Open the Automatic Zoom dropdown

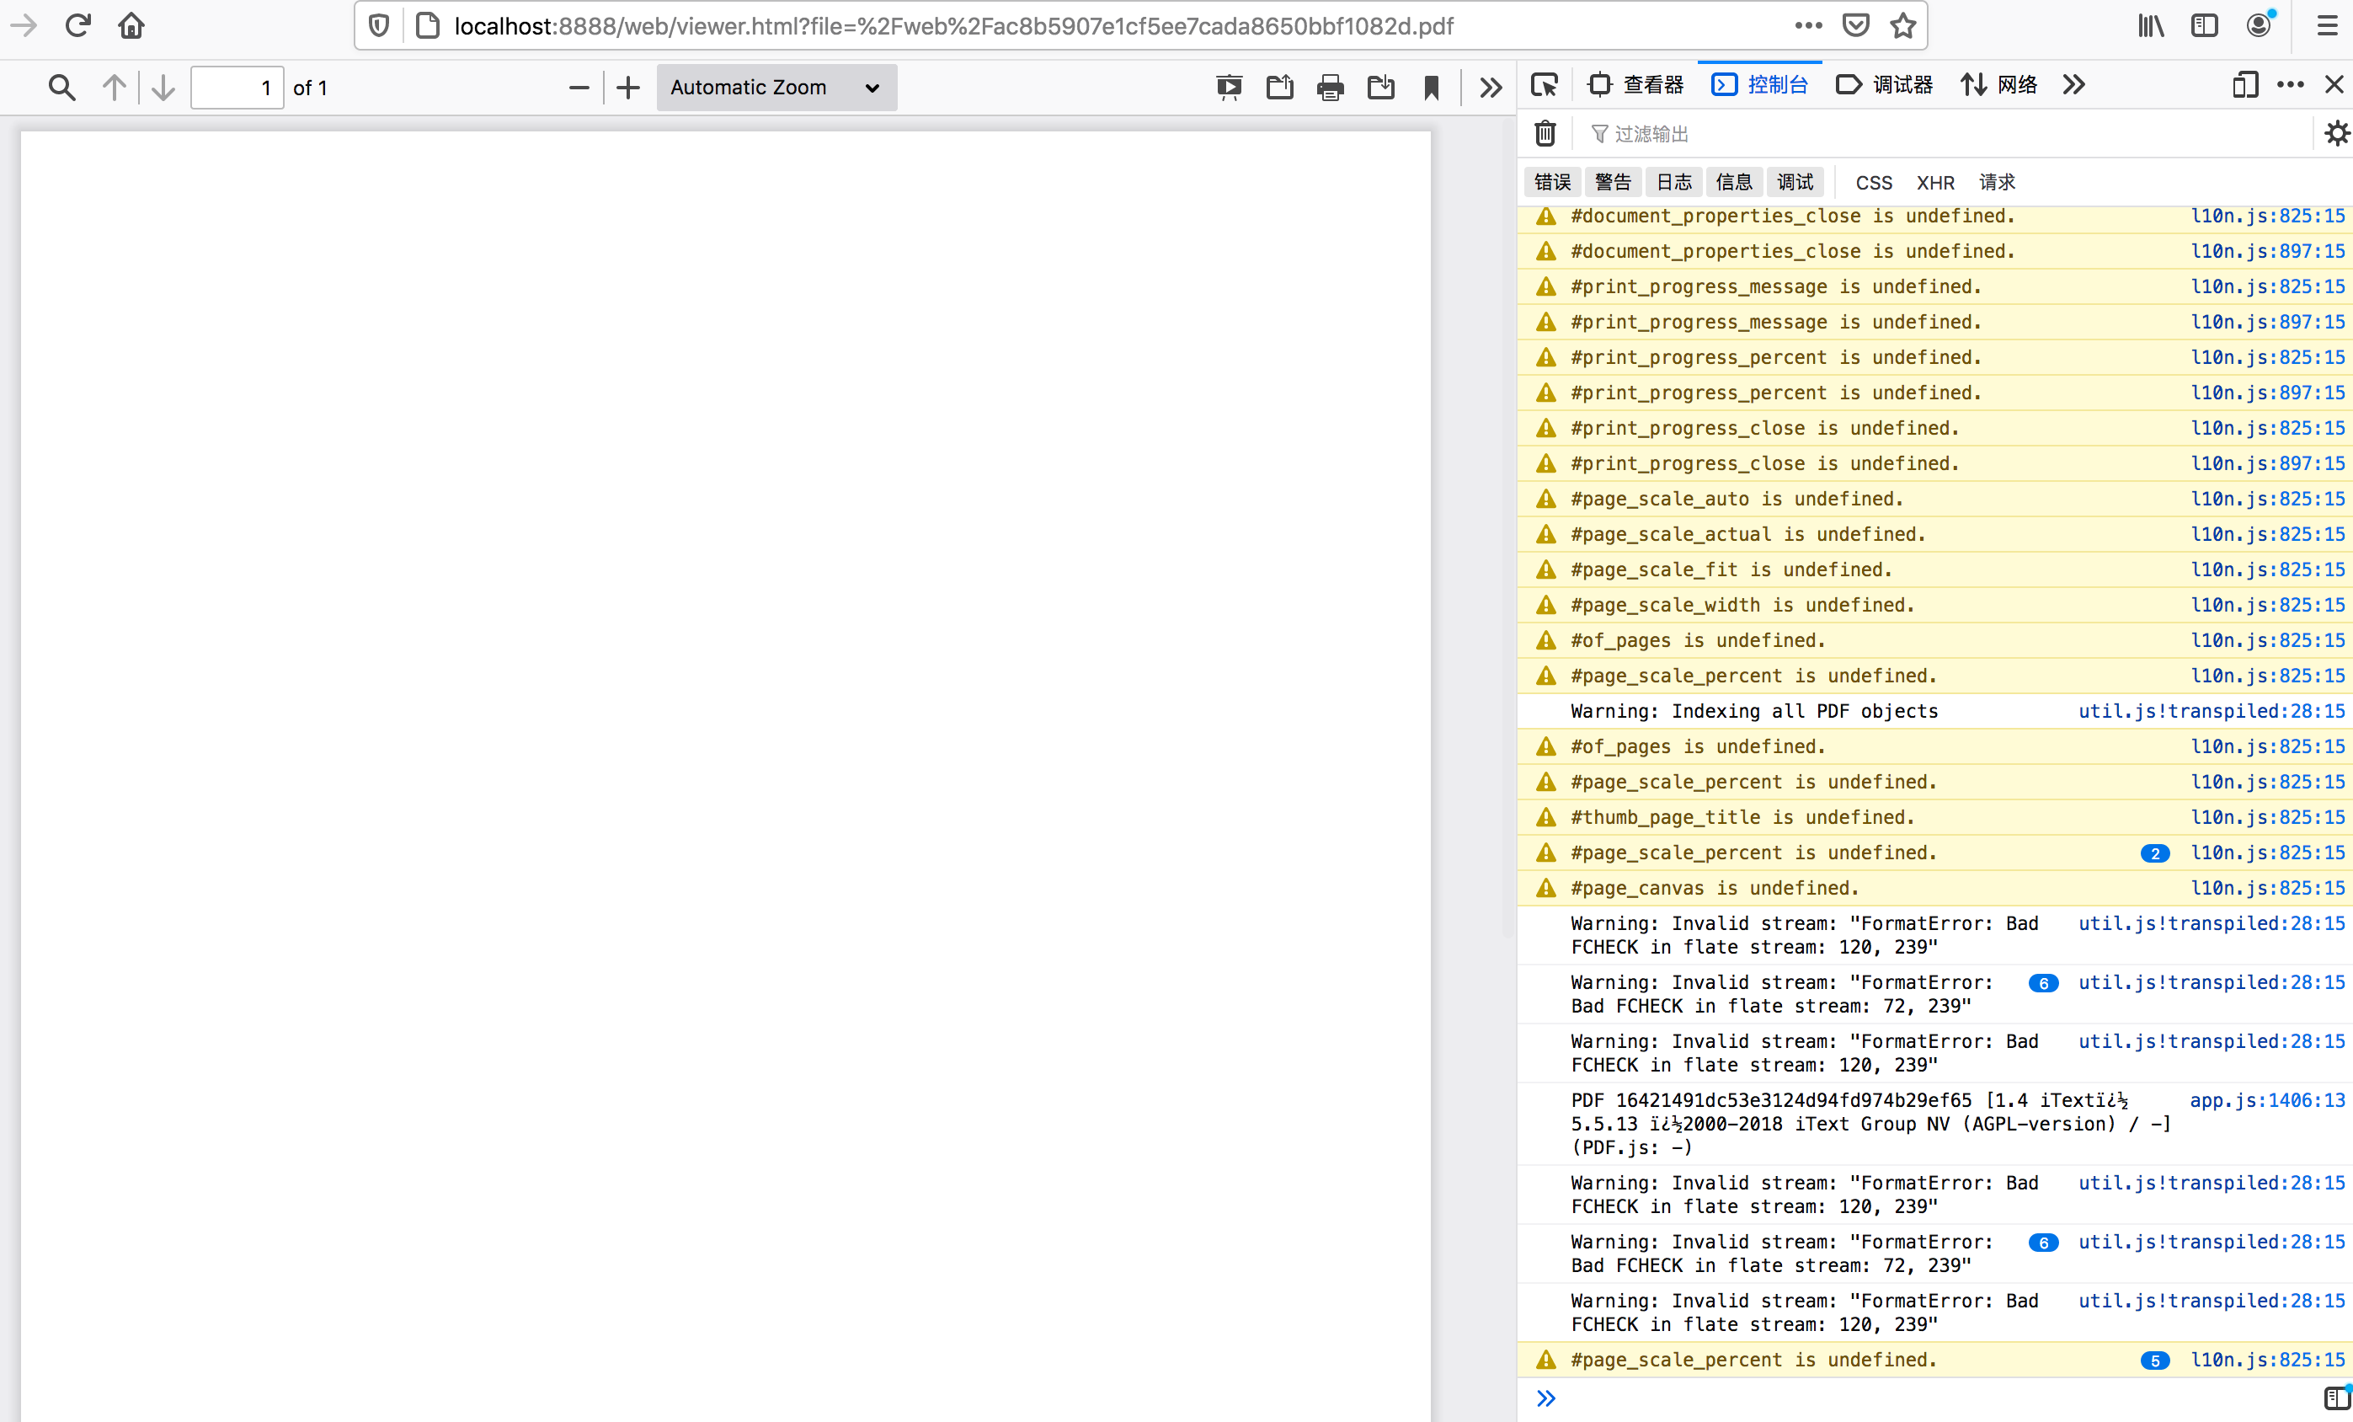click(776, 87)
